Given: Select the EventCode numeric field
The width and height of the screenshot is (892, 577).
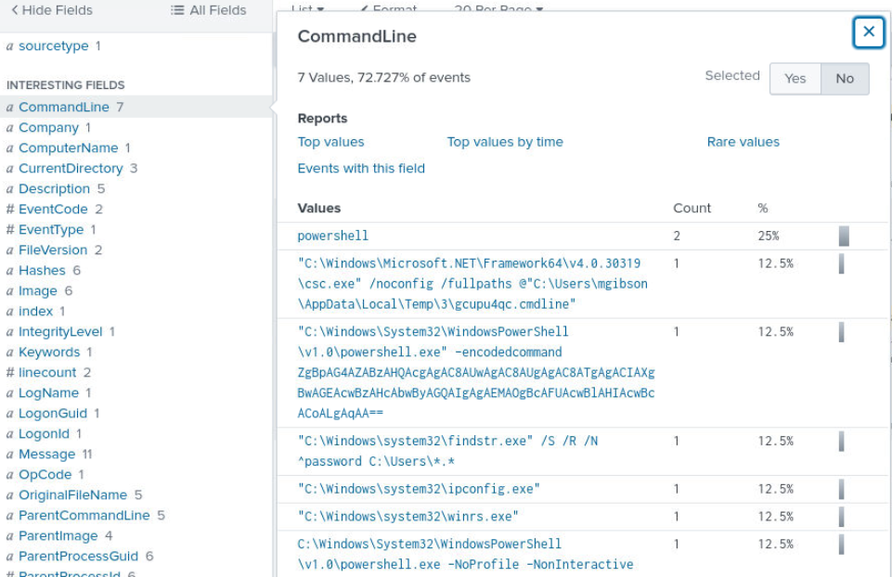Looking at the screenshot, I should pos(53,209).
